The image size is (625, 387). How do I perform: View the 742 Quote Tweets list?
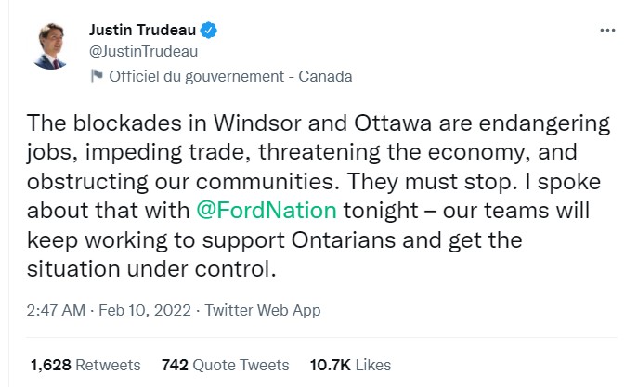tap(225, 365)
